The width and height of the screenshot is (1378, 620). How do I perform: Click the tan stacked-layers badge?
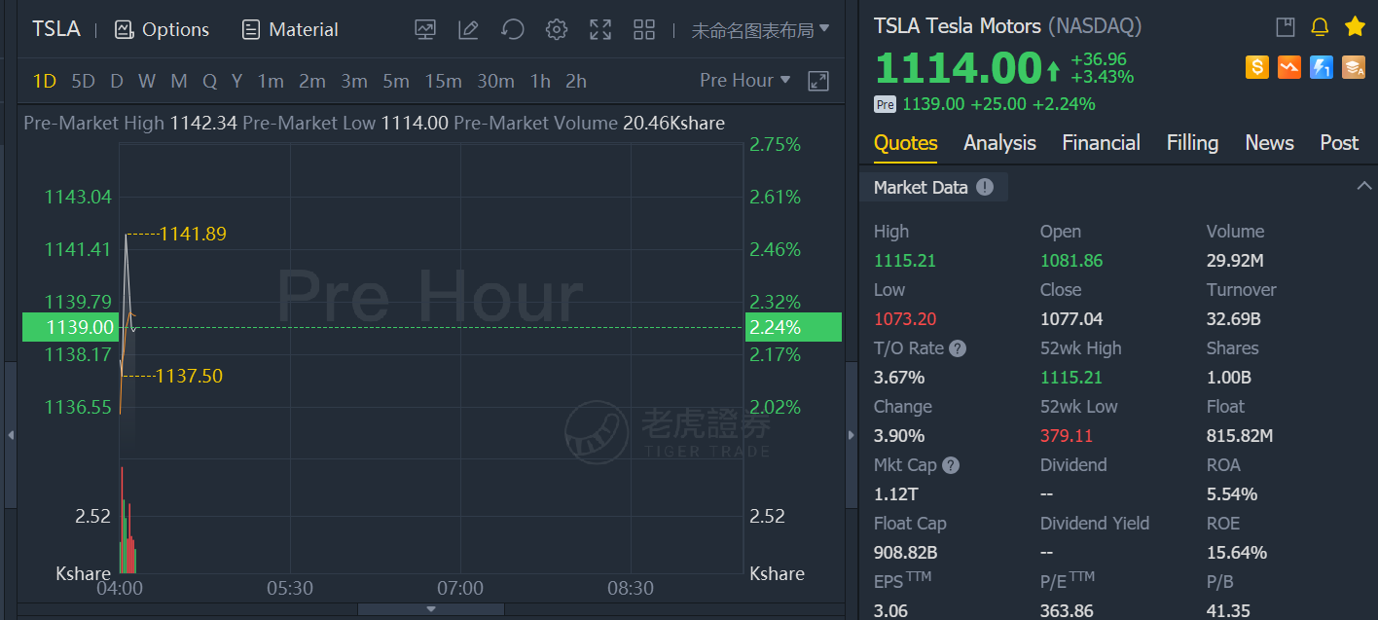1354,67
